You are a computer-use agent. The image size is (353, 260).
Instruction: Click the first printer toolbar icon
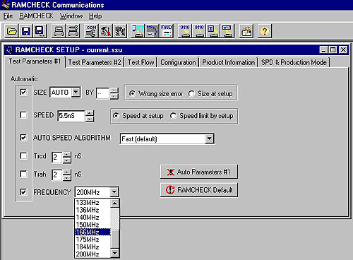[59, 31]
